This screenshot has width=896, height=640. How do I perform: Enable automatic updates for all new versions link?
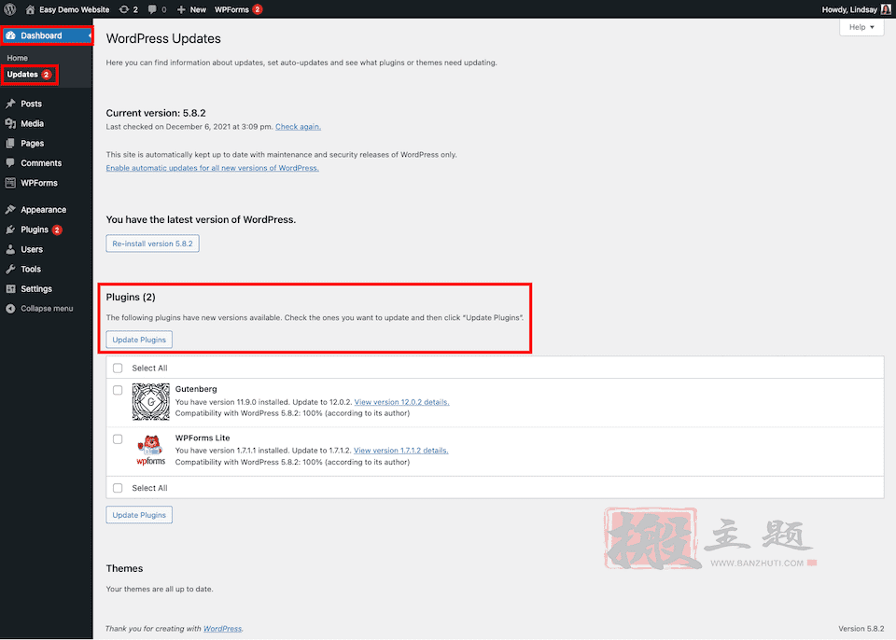click(213, 168)
